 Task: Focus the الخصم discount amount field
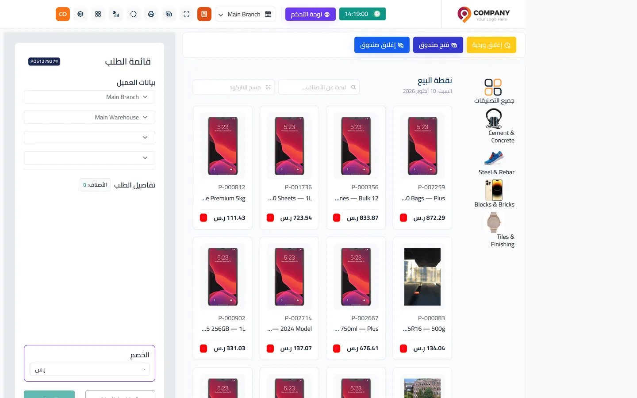point(89,369)
